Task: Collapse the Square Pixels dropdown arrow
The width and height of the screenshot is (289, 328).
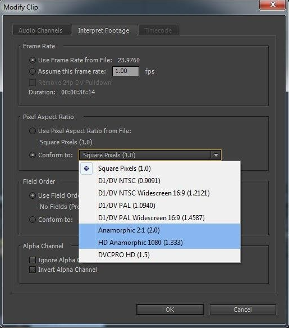Action: (x=216, y=155)
